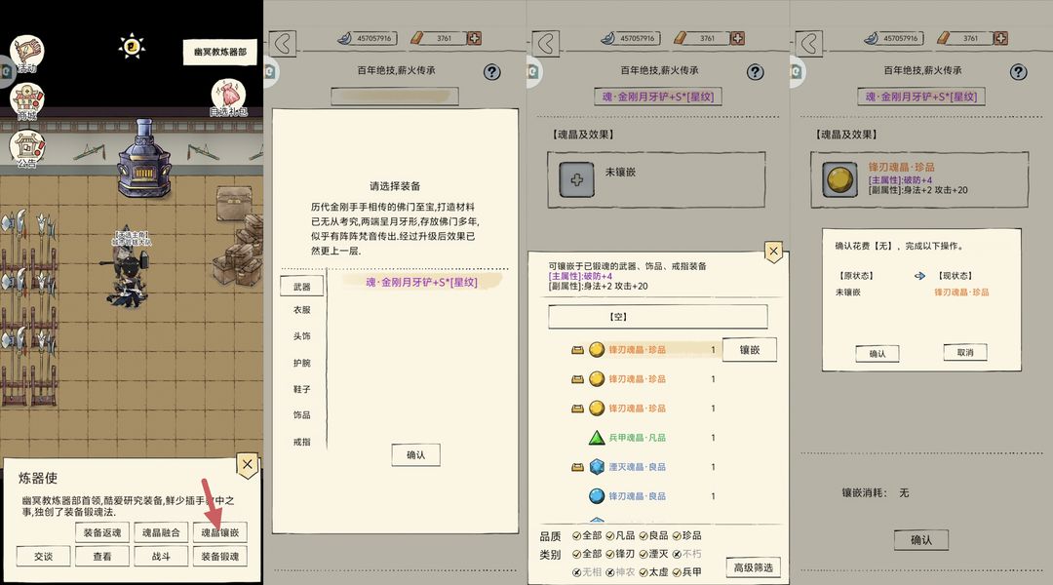Toggle the 凡品 quality checkbox
The width and height of the screenshot is (1053, 585).
[x=620, y=535]
